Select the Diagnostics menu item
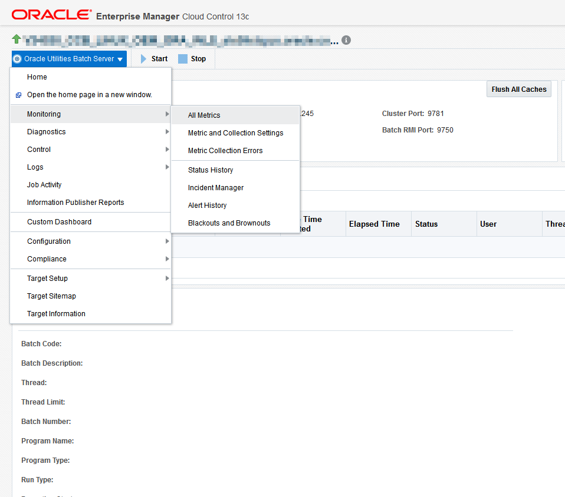The height and width of the screenshot is (497, 565). [x=91, y=132]
